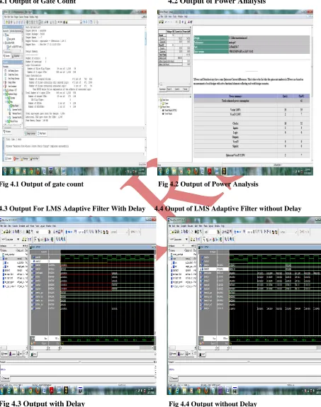This screenshot has height=407, width=321.
Task: Select Thermal tab in Power Analysis window
Action: (x=185, y=89)
